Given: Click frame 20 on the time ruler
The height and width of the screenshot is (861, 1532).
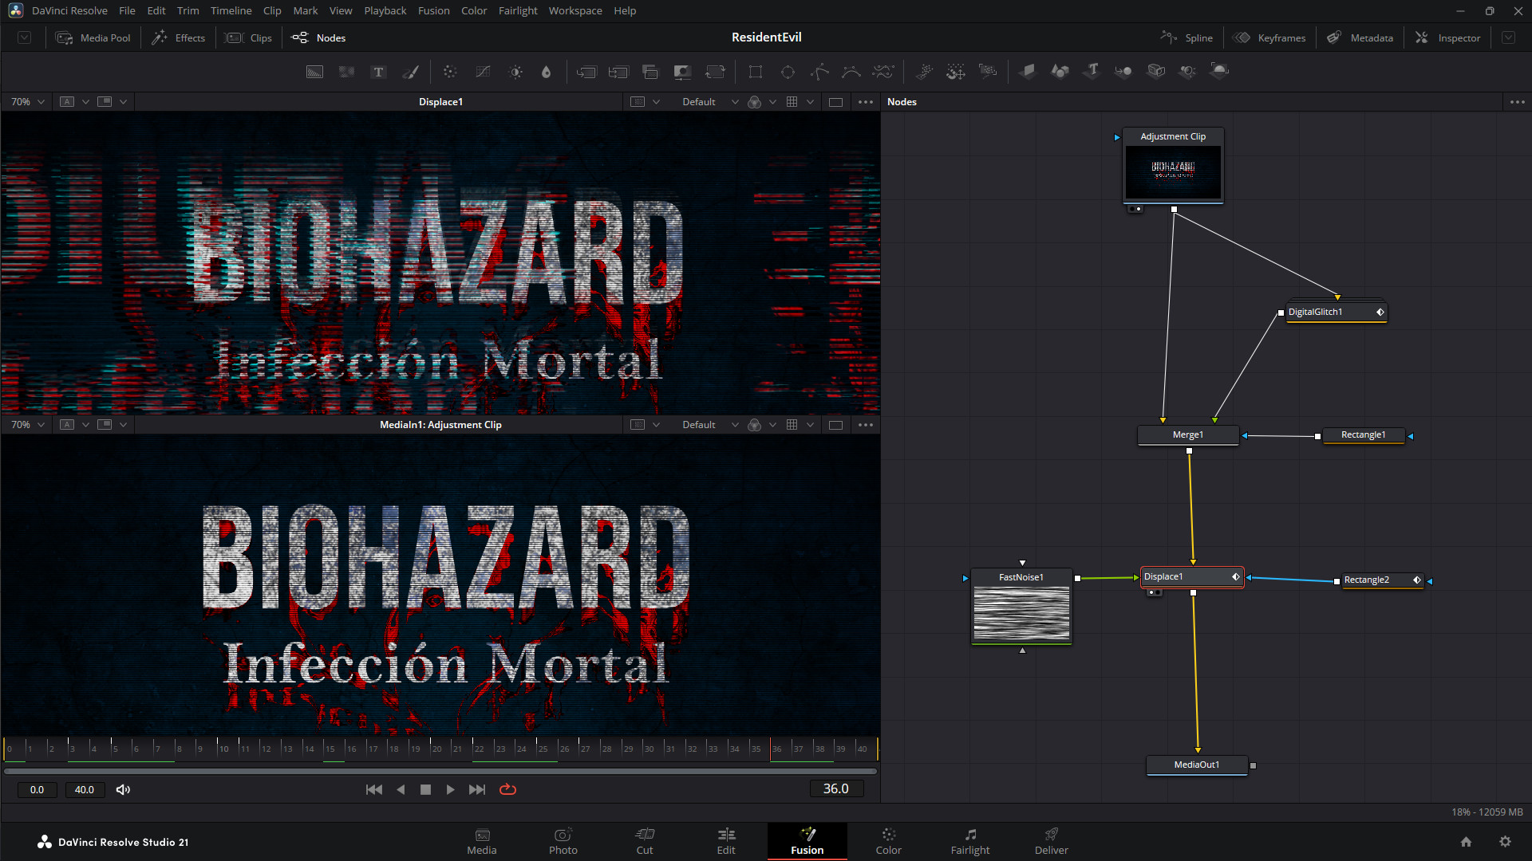Looking at the screenshot, I should [x=435, y=749].
